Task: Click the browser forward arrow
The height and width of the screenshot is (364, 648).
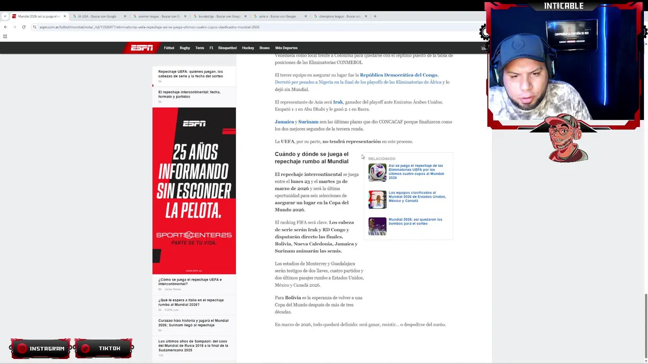Action: (x=14, y=27)
